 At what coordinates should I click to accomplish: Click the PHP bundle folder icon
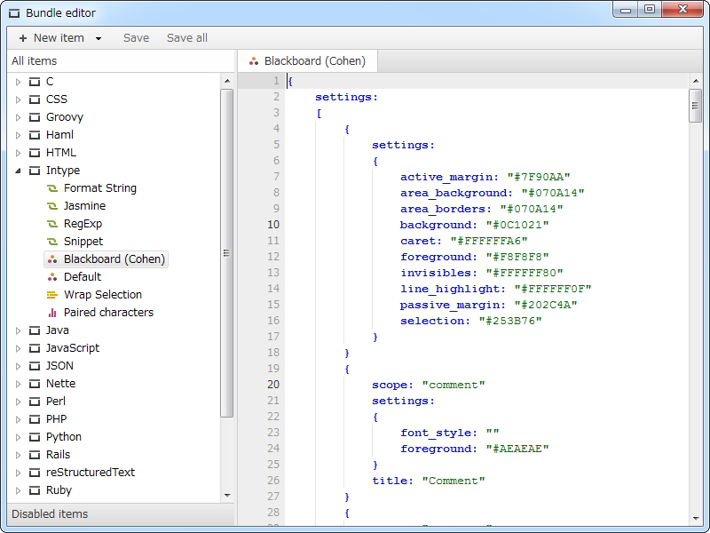(35, 419)
